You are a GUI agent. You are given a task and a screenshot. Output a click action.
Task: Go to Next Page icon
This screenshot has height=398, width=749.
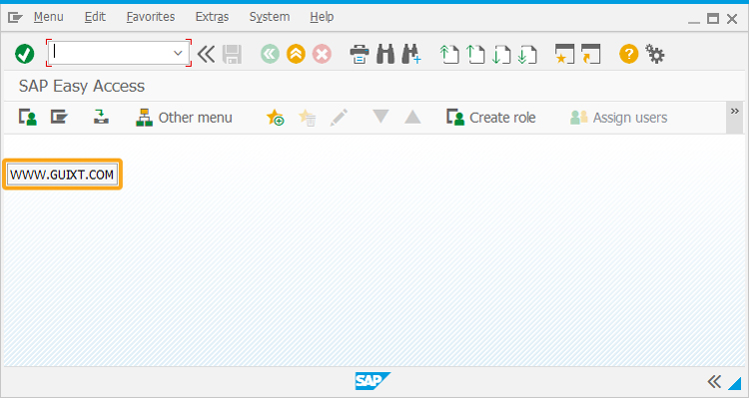coord(501,54)
